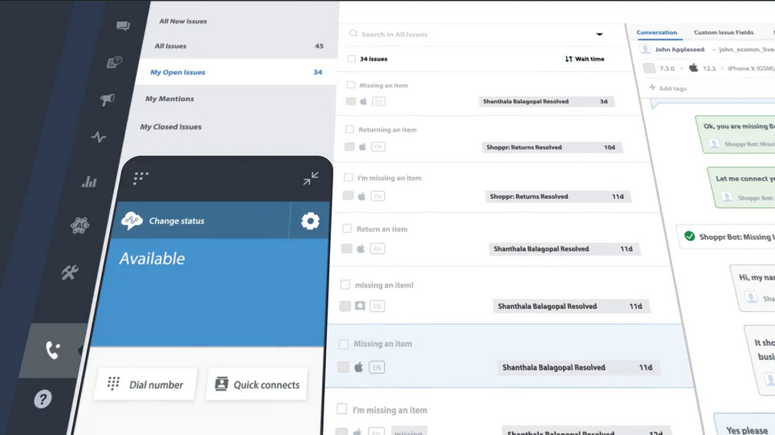This screenshot has width=775, height=435.
Task: Open My Mentions view
Action: pos(170,99)
